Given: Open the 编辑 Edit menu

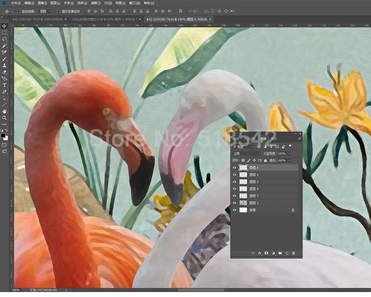Looking at the screenshot, I should click(x=29, y=3).
